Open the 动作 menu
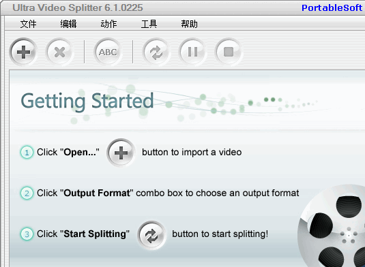 click(108, 24)
